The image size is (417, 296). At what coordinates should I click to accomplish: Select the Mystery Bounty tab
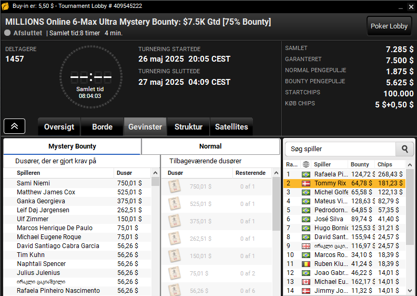point(72,146)
